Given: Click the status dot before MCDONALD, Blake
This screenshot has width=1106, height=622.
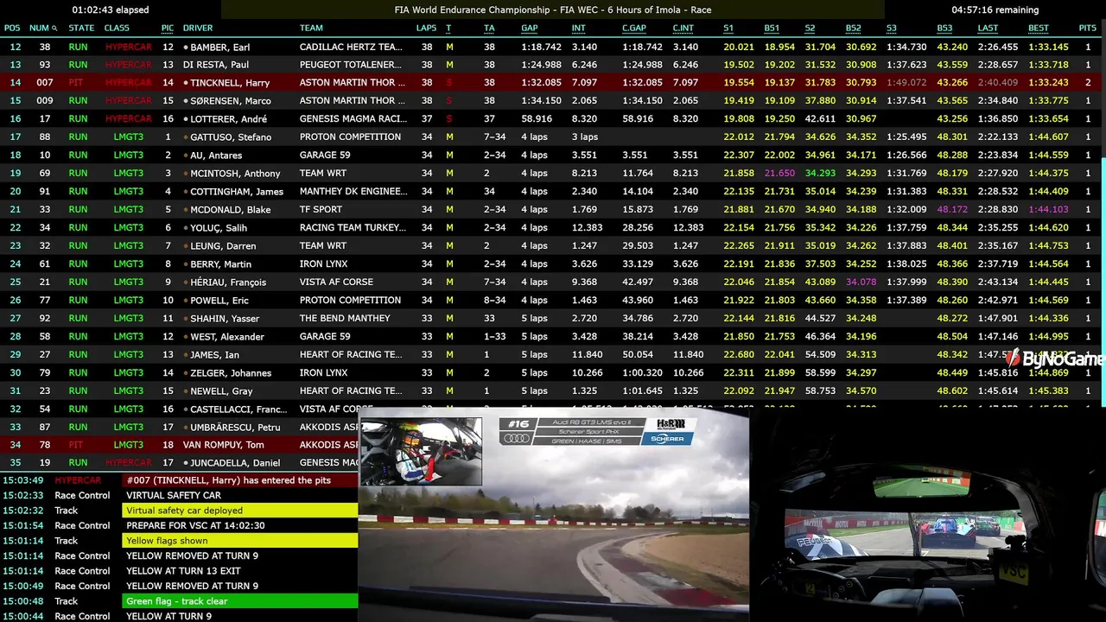Looking at the screenshot, I should (x=186, y=210).
